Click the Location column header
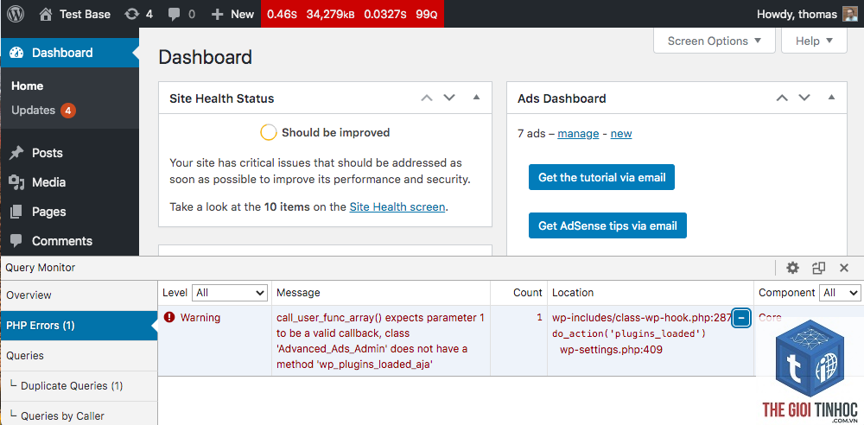Image resolution: width=864 pixels, height=425 pixels. pyautogui.click(x=573, y=293)
